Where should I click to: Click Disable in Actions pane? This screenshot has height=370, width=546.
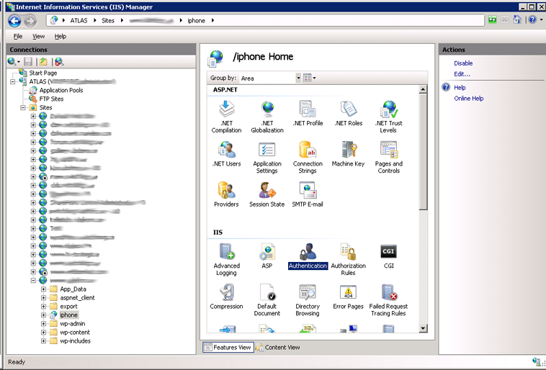[463, 63]
